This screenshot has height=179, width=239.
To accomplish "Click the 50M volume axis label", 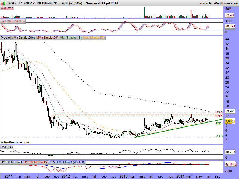I will point(228,9).
